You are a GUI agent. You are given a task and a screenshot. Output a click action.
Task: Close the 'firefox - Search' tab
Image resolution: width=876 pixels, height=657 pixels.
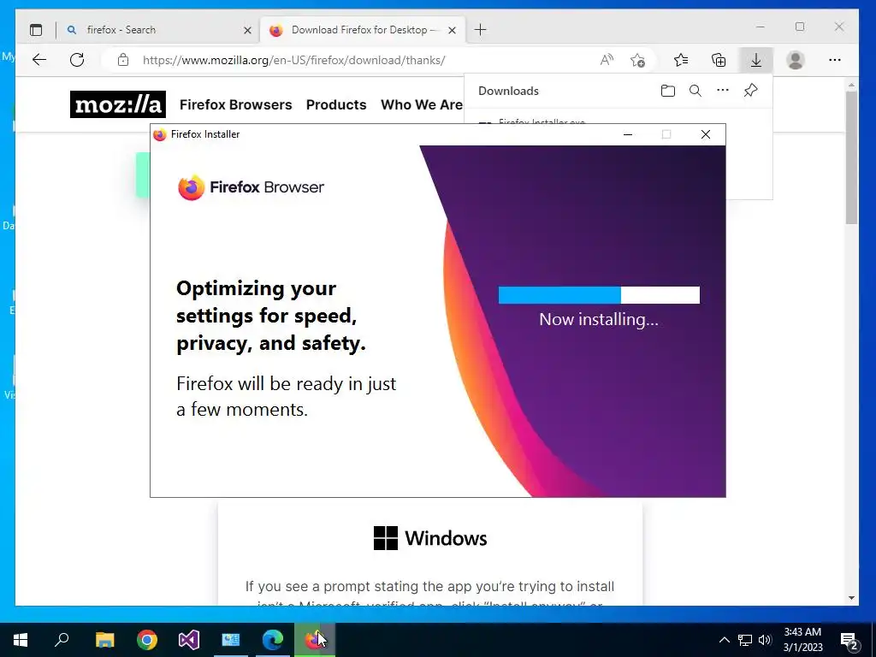click(x=247, y=30)
